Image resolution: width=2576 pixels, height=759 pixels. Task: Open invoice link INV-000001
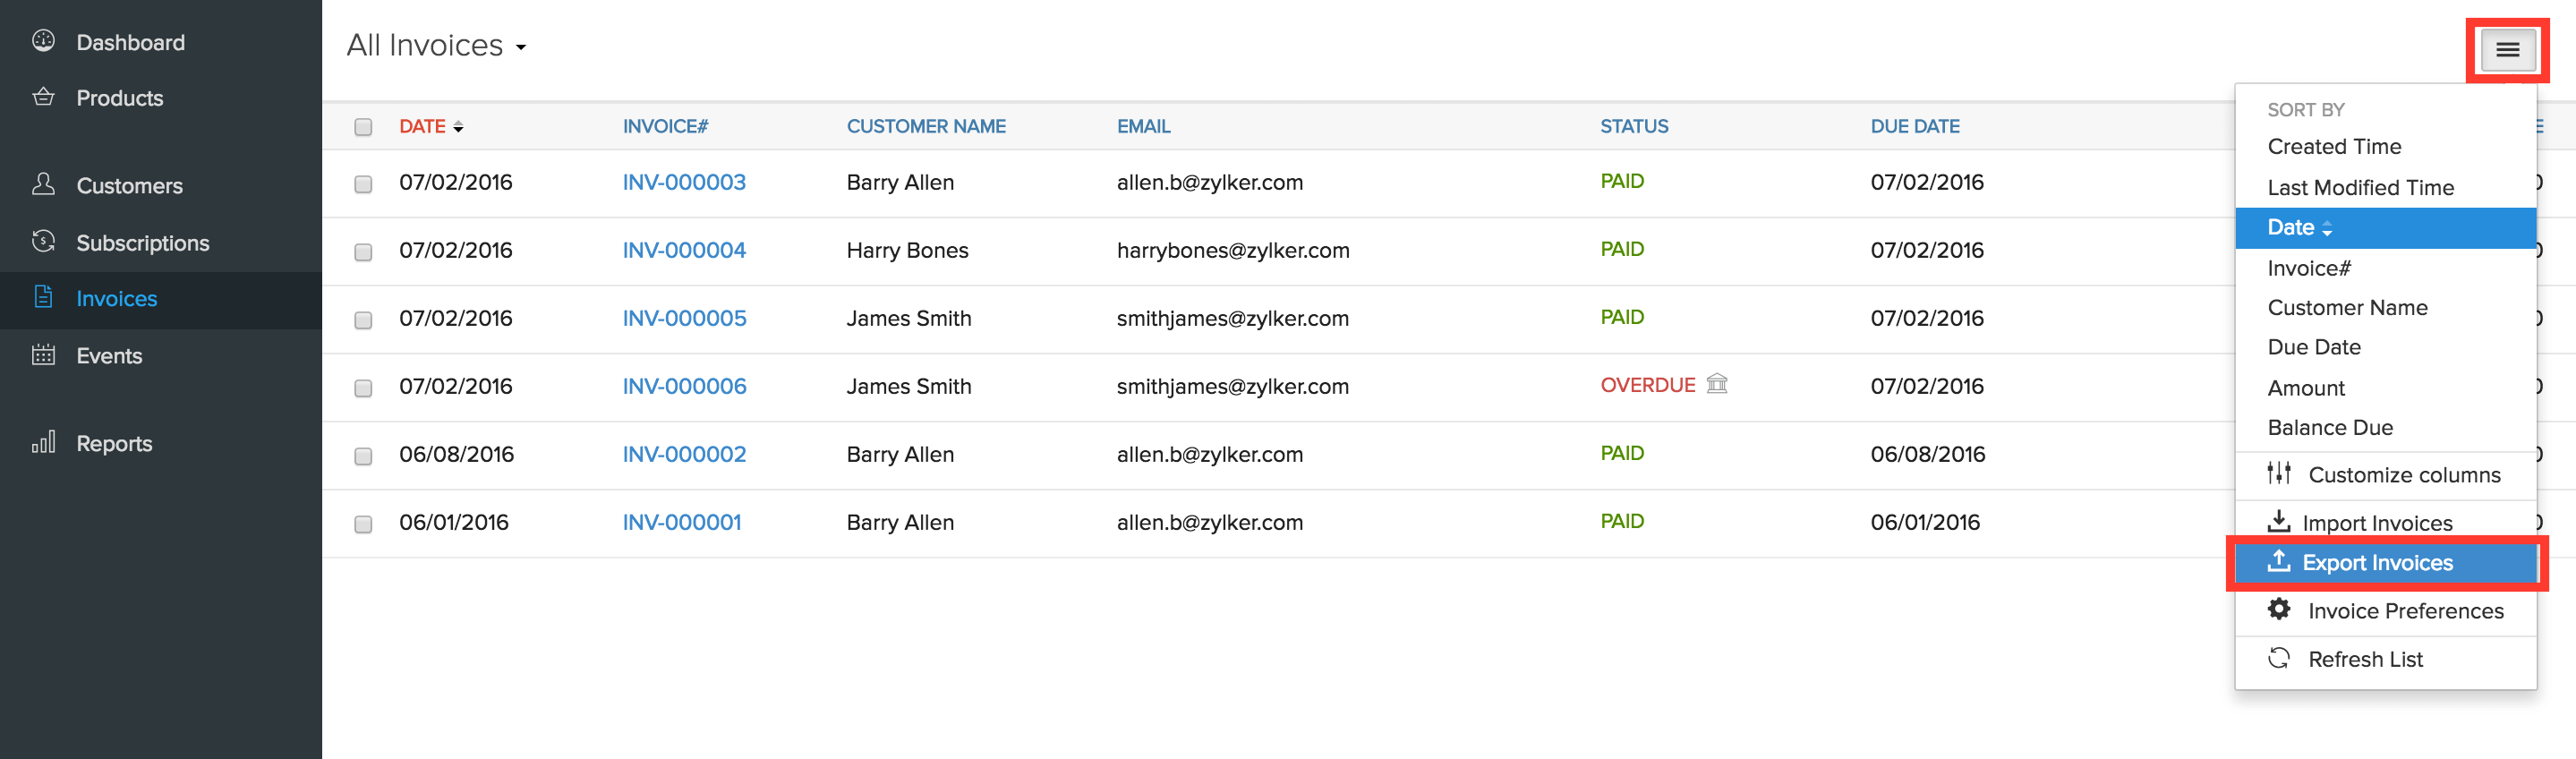[x=681, y=522]
